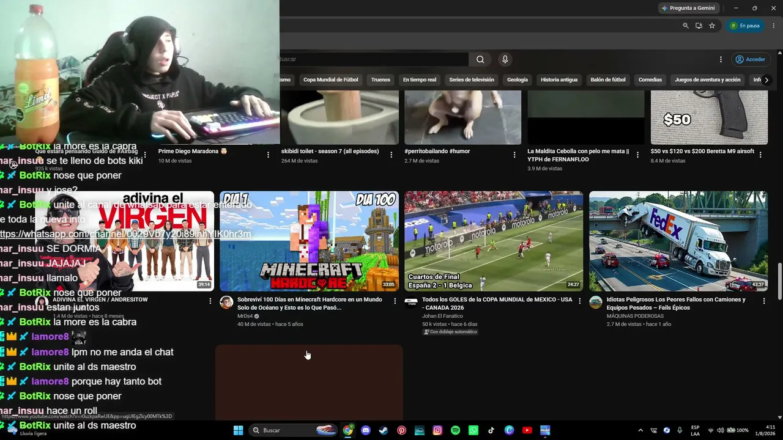
Task: Open TikTok from the taskbar
Action: point(491,430)
